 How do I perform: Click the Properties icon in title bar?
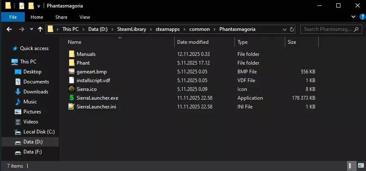point(22,6)
